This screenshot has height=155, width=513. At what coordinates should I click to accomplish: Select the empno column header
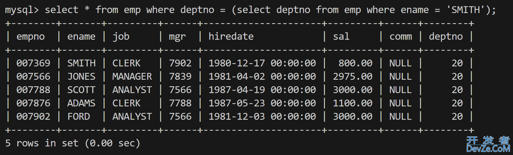(x=31, y=36)
